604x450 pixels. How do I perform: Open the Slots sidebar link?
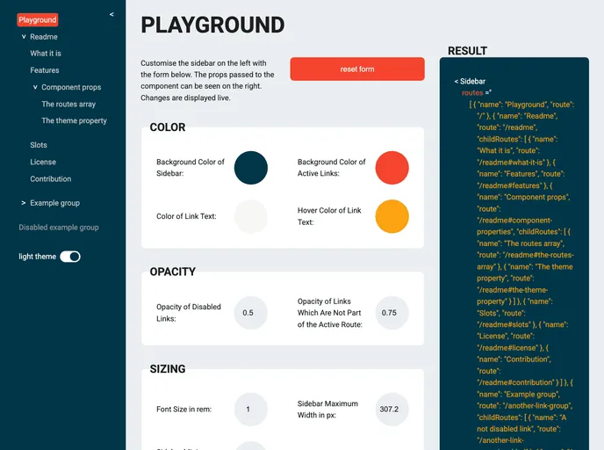39,145
